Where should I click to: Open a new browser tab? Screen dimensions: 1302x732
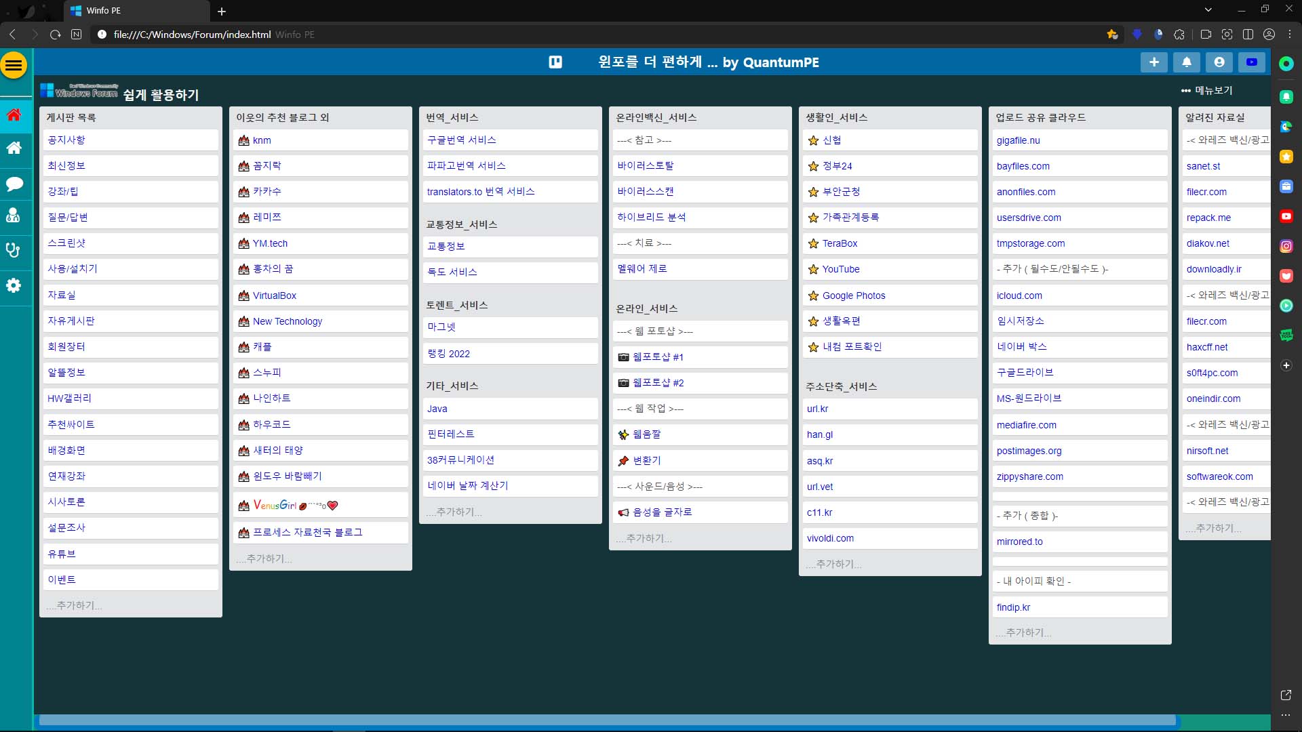coord(222,11)
